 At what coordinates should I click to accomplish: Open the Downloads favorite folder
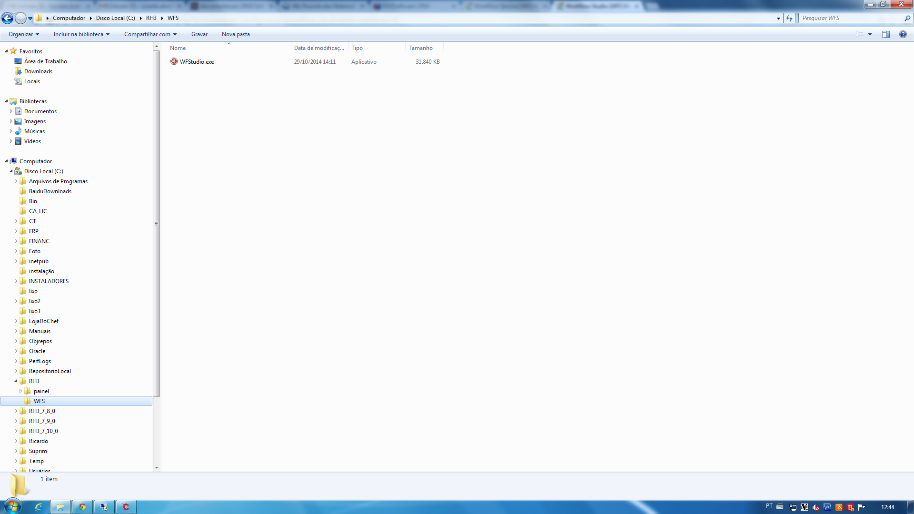[38, 71]
